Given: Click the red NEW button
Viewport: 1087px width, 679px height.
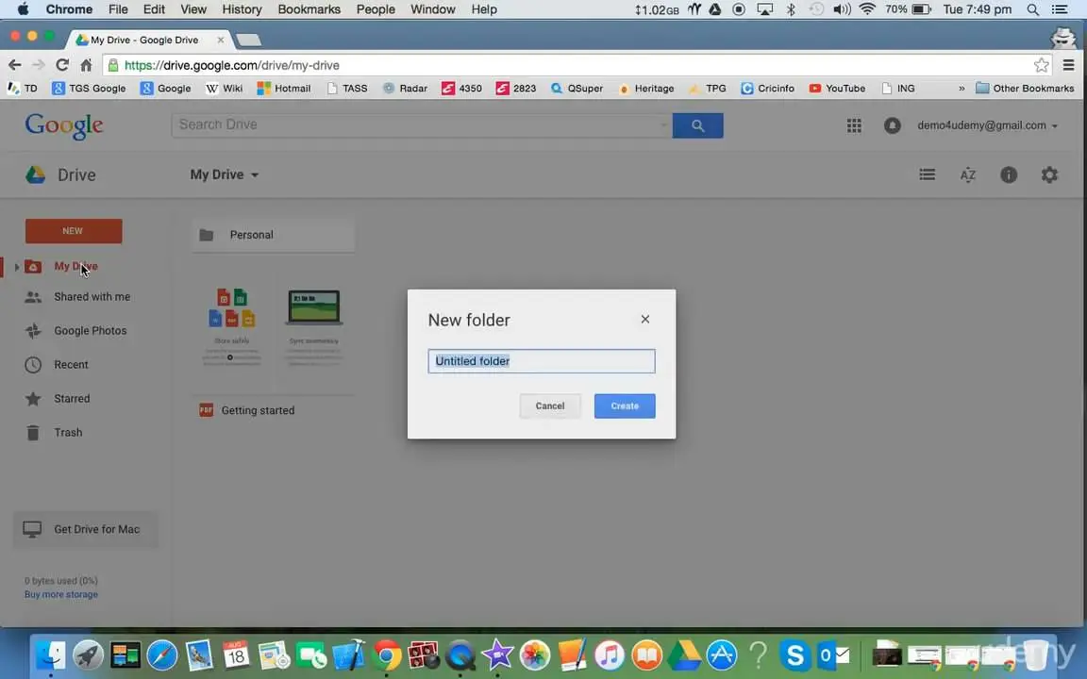Looking at the screenshot, I should click(x=74, y=231).
